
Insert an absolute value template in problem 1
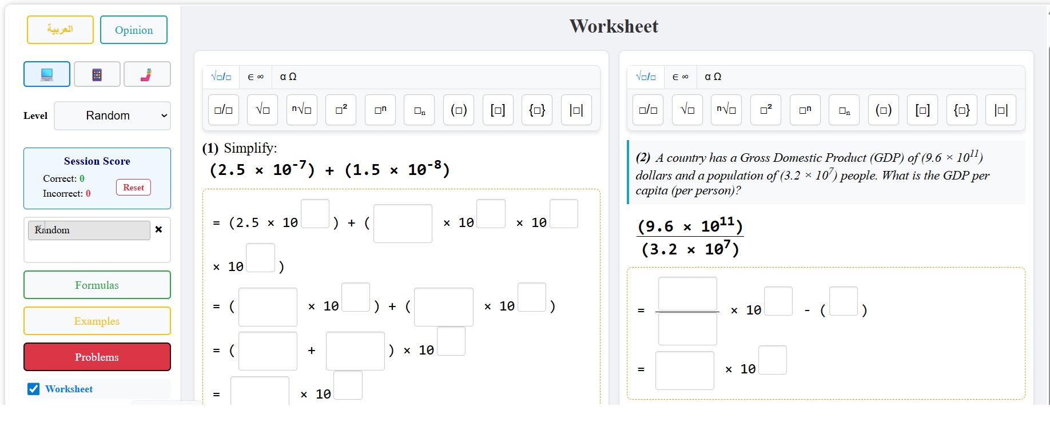[x=576, y=110]
